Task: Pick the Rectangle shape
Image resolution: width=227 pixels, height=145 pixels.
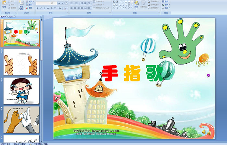Action: 126,2
